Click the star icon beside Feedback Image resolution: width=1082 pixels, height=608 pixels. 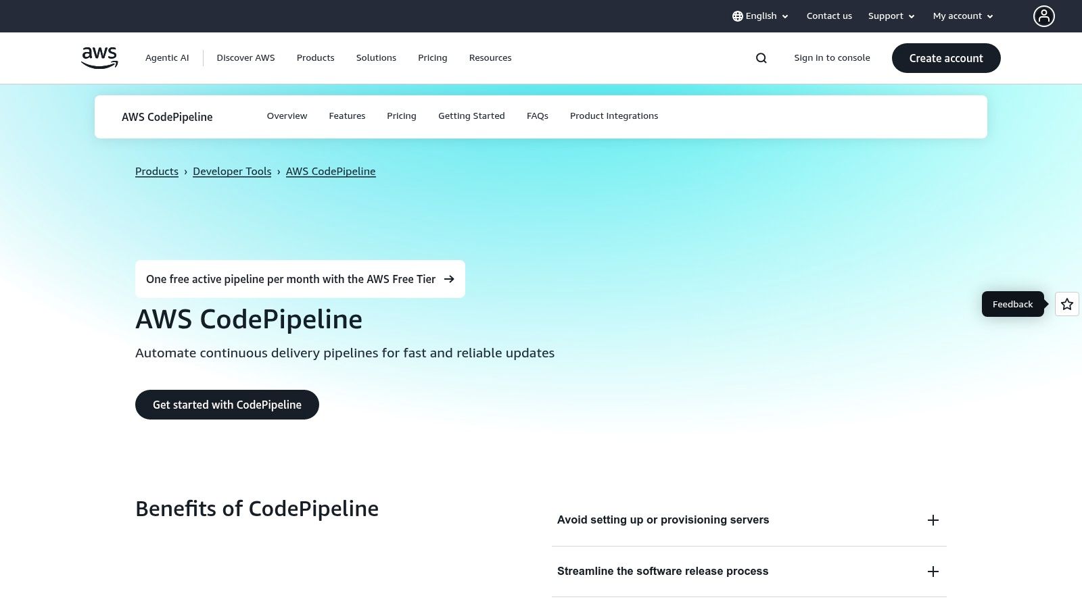click(1067, 304)
